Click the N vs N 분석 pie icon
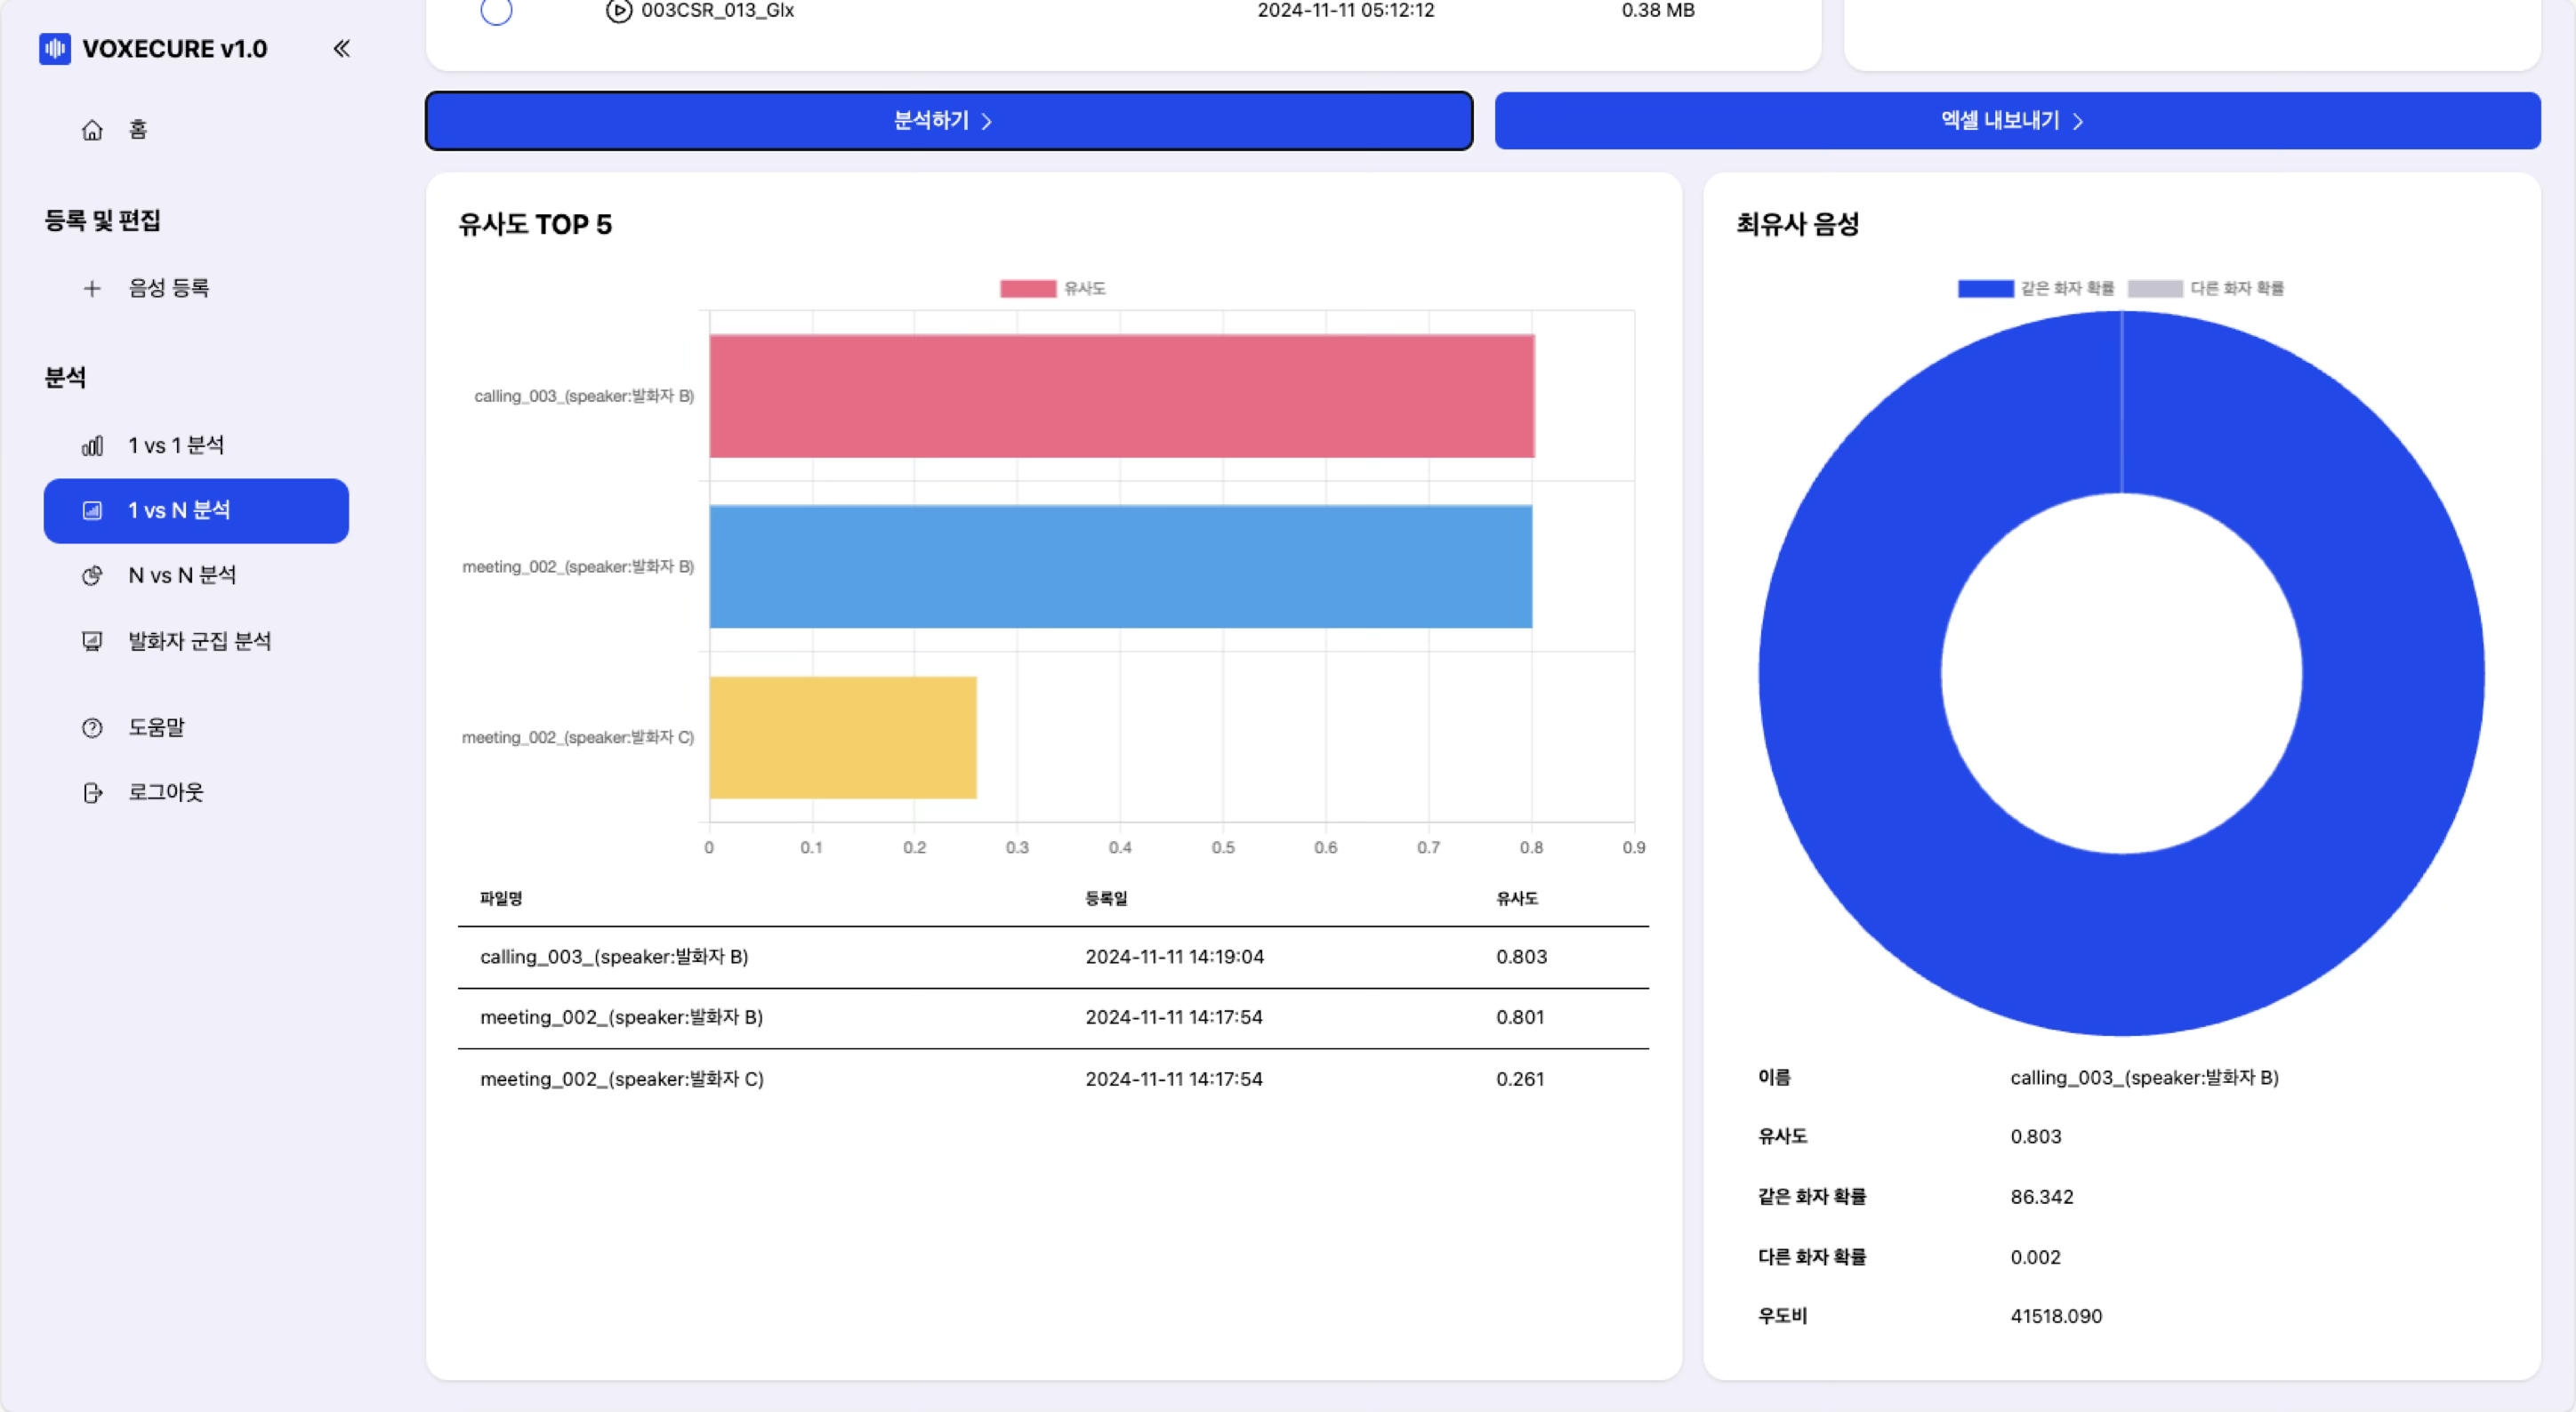 click(92, 575)
